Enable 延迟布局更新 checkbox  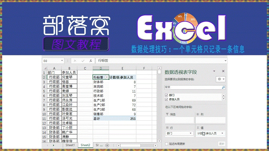(166, 144)
